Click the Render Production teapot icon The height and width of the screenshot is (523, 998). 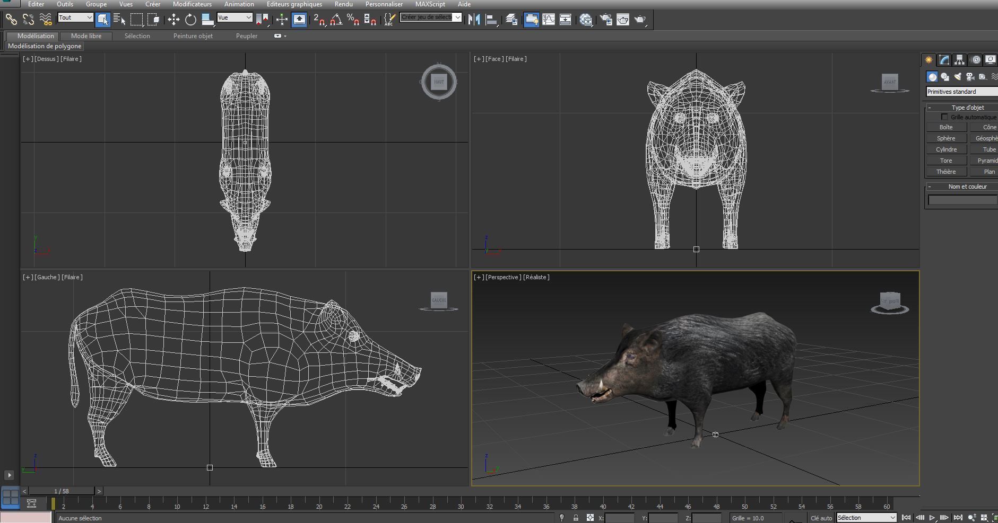click(x=640, y=20)
